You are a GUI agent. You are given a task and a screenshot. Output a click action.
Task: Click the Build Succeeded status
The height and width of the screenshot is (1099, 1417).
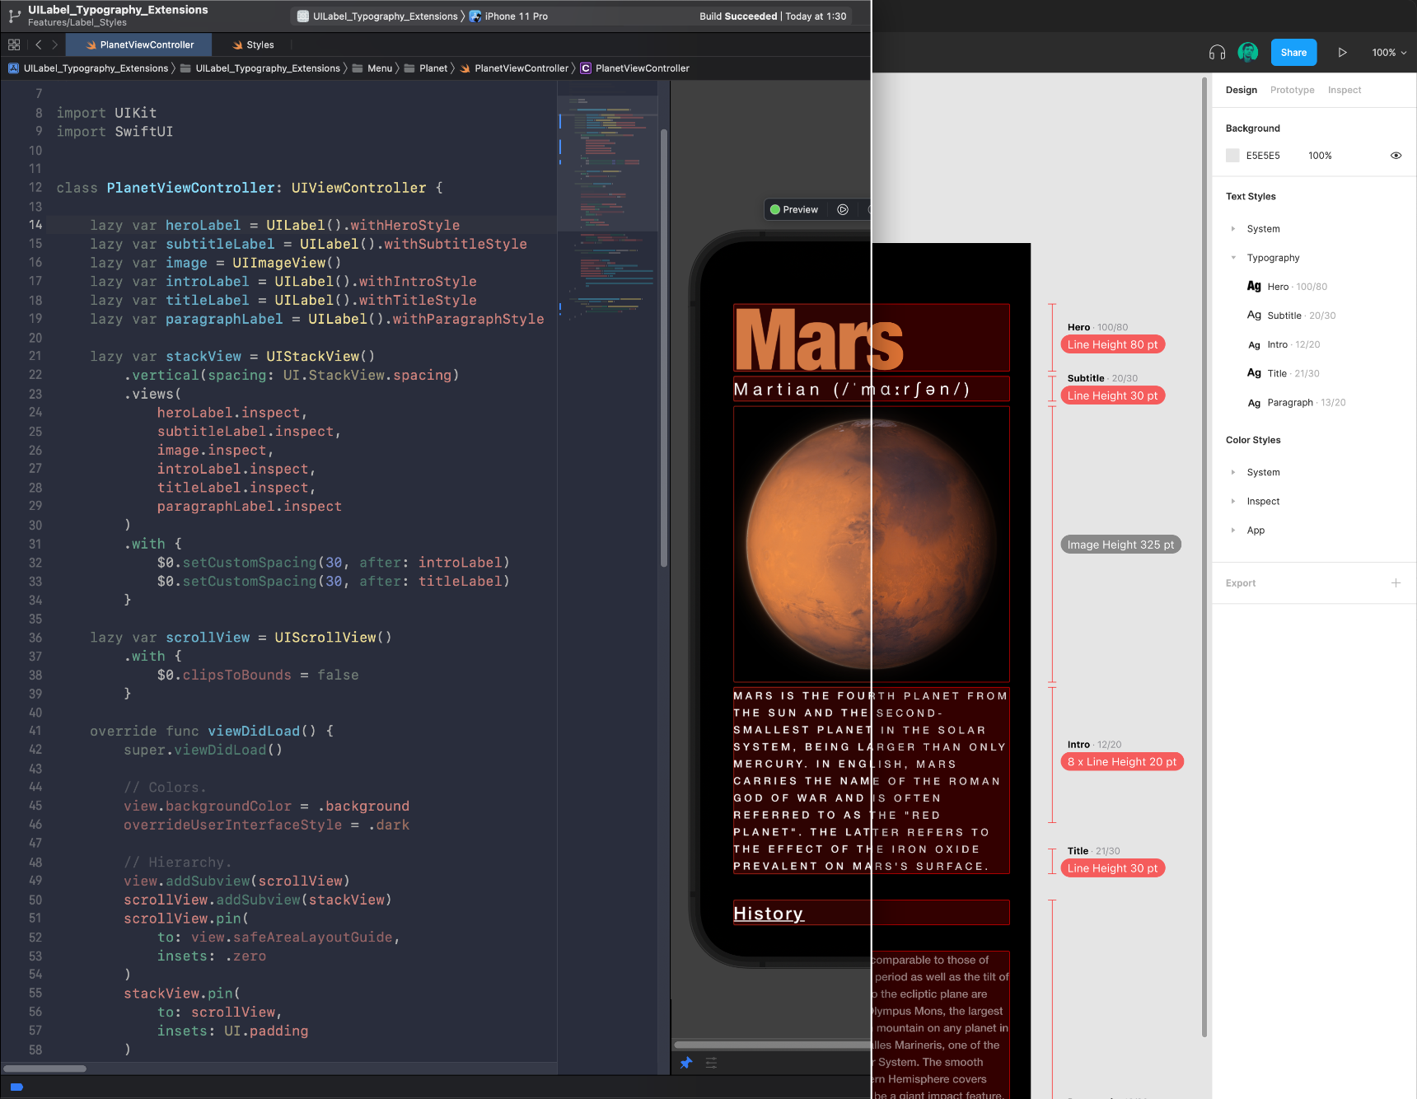click(x=737, y=16)
